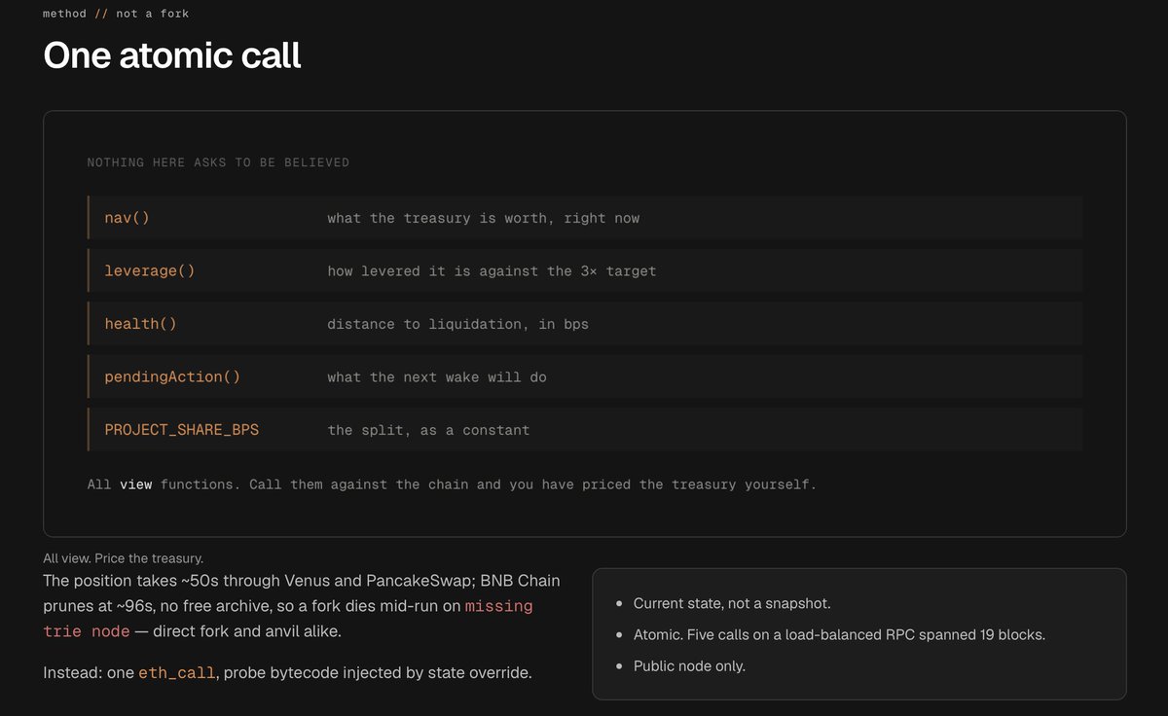This screenshot has width=1168, height=716.
Task: Click the 'Public node only.' bullet
Action: click(x=689, y=665)
